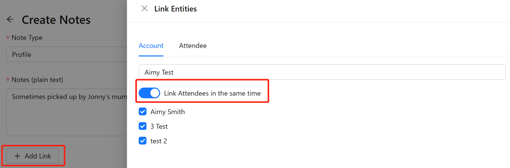Click the 'Notes (plain text)' field label
This screenshot has width=510, height=168.
(37, 80)
